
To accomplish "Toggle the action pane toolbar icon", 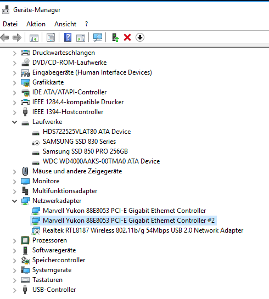I will 81,37.
